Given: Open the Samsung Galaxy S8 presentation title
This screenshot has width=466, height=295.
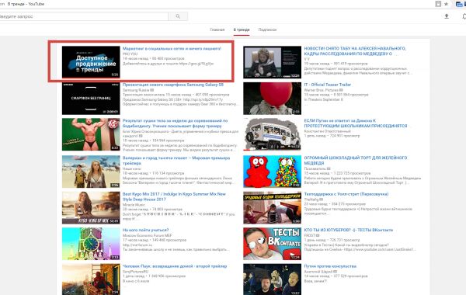Looking at the screenshot, I should pos(173,85).
